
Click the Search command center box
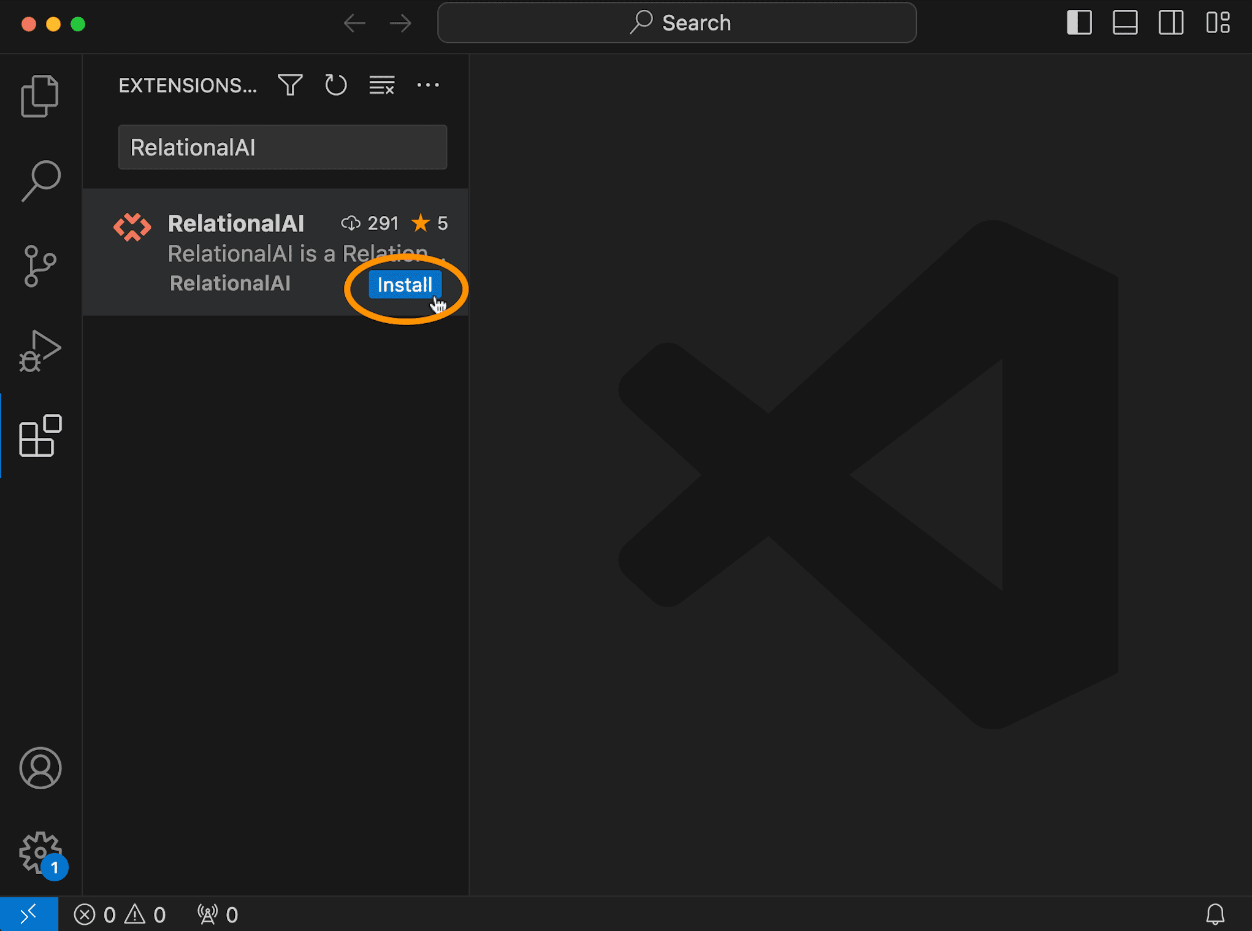tap(677, 23)
